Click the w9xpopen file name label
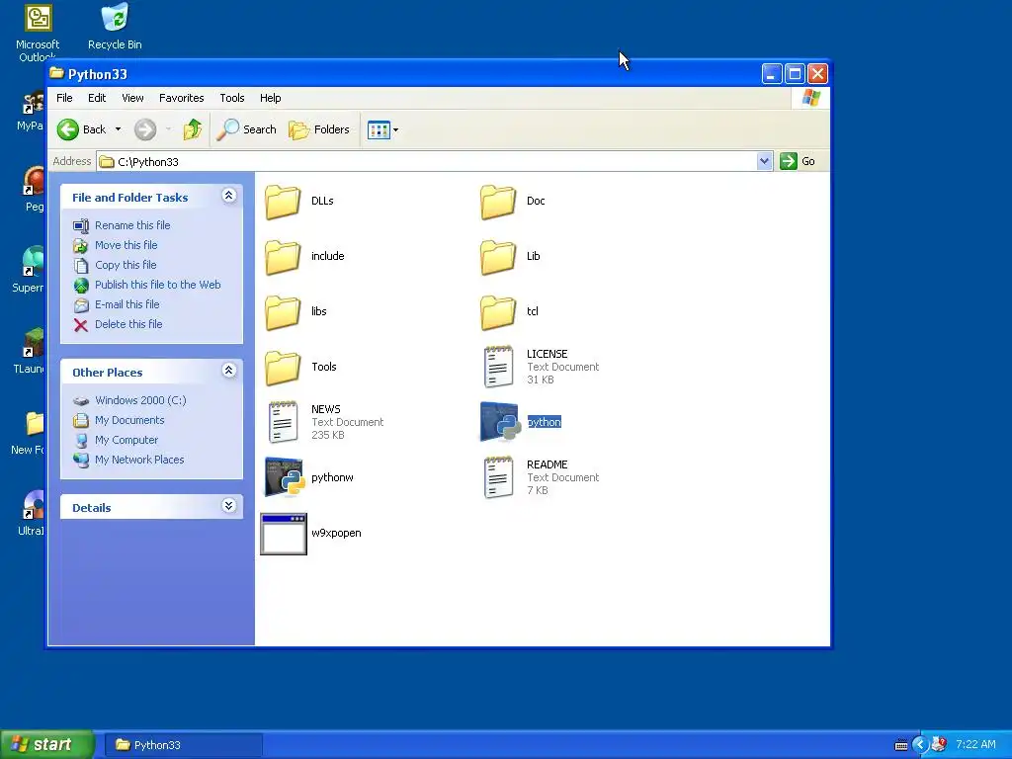This screenshot has width=1012, height=759. tap(336, 533)
